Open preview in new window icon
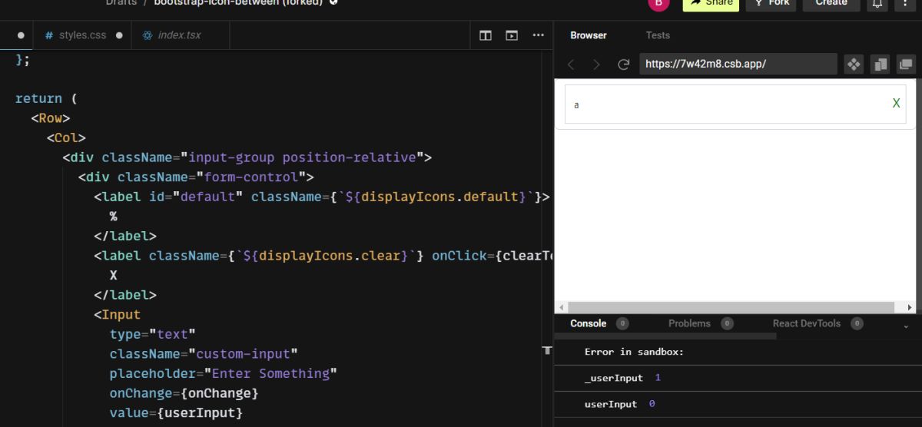Image resolution: width=922 pixels, height=427 pixels. (x=906, y=65)
